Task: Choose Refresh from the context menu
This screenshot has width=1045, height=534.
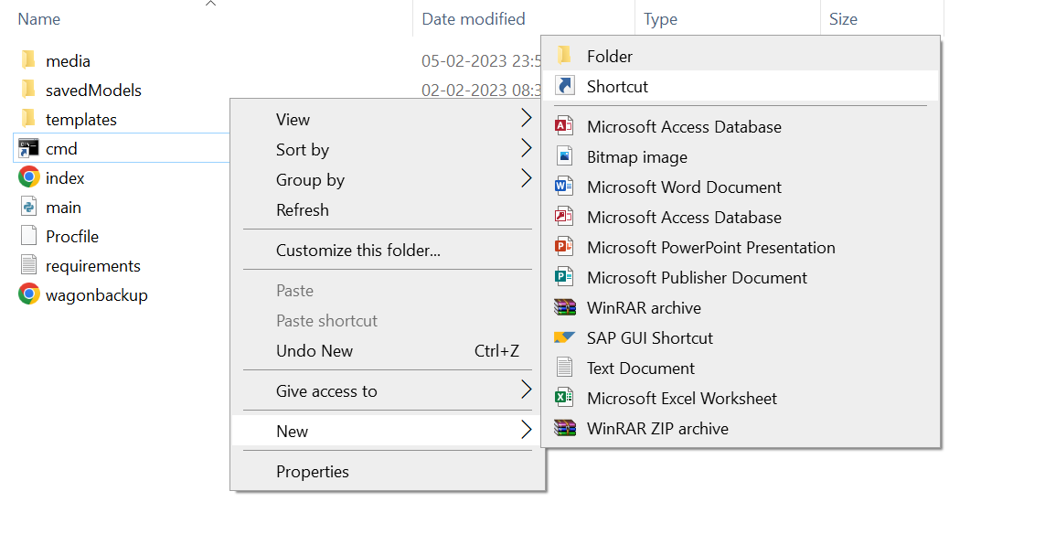Action: [x=303, y=209]
